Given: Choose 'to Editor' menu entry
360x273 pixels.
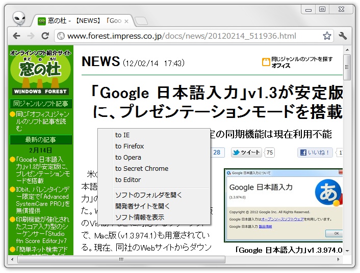Looking at the screenshot, I should coord(154,180).
